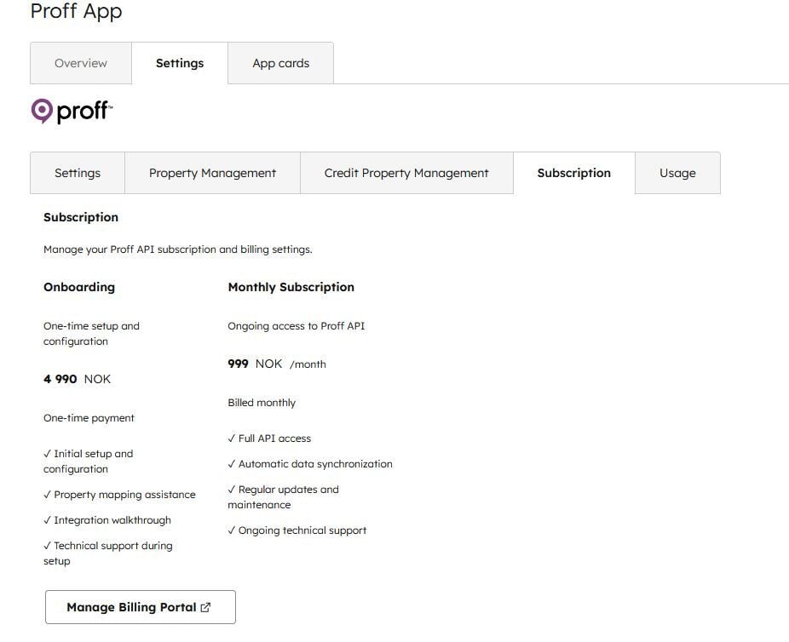Click the Proff App page title
Viewport: 789px width, 642px height.
pyautogui.click(x=76, y=11)
